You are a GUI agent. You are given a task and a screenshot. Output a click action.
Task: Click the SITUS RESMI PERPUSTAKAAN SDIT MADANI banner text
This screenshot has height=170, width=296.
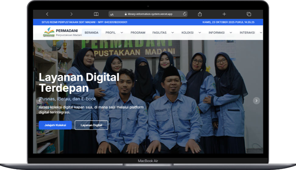tap(84, 22)
